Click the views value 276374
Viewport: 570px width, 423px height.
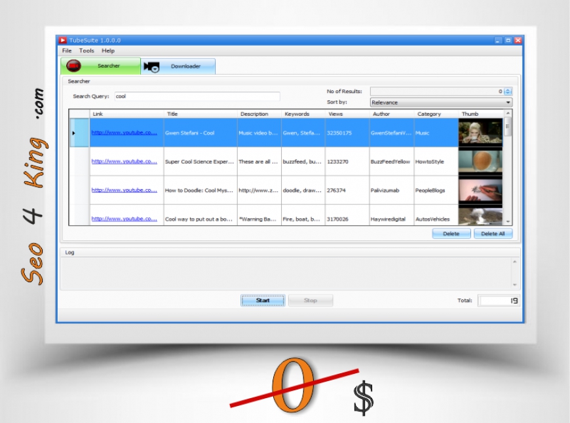coord(336,191)
